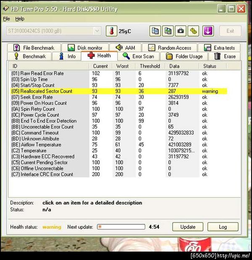Close the HD Tune Pro window

tap(241, 8)
